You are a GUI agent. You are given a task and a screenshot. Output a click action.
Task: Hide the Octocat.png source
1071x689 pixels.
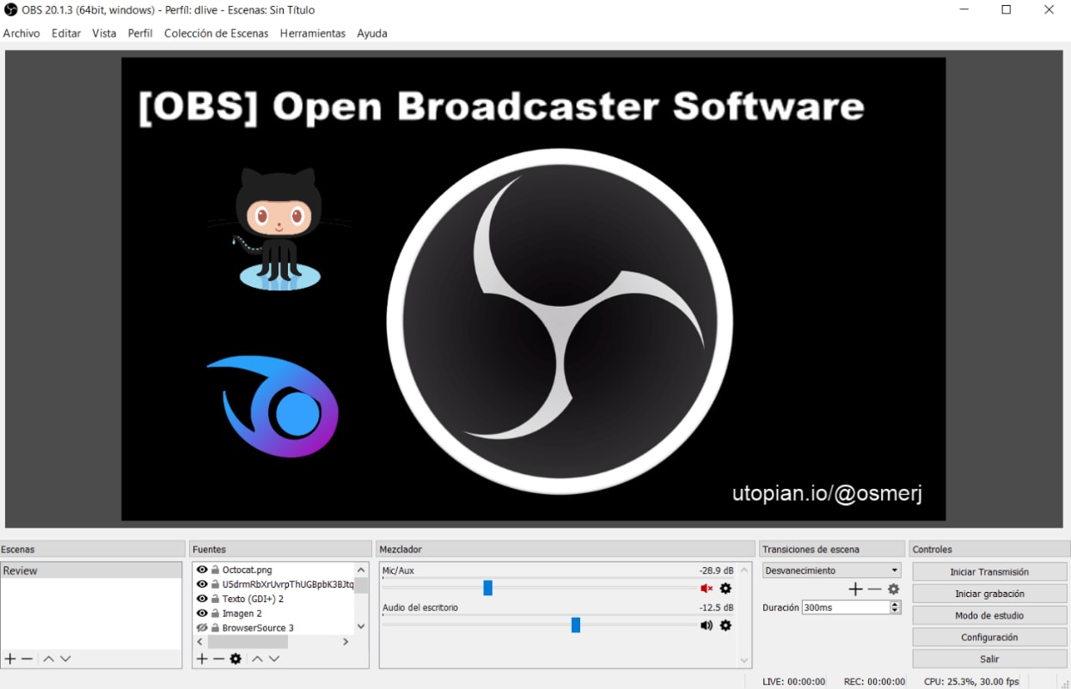coord(202,570)
